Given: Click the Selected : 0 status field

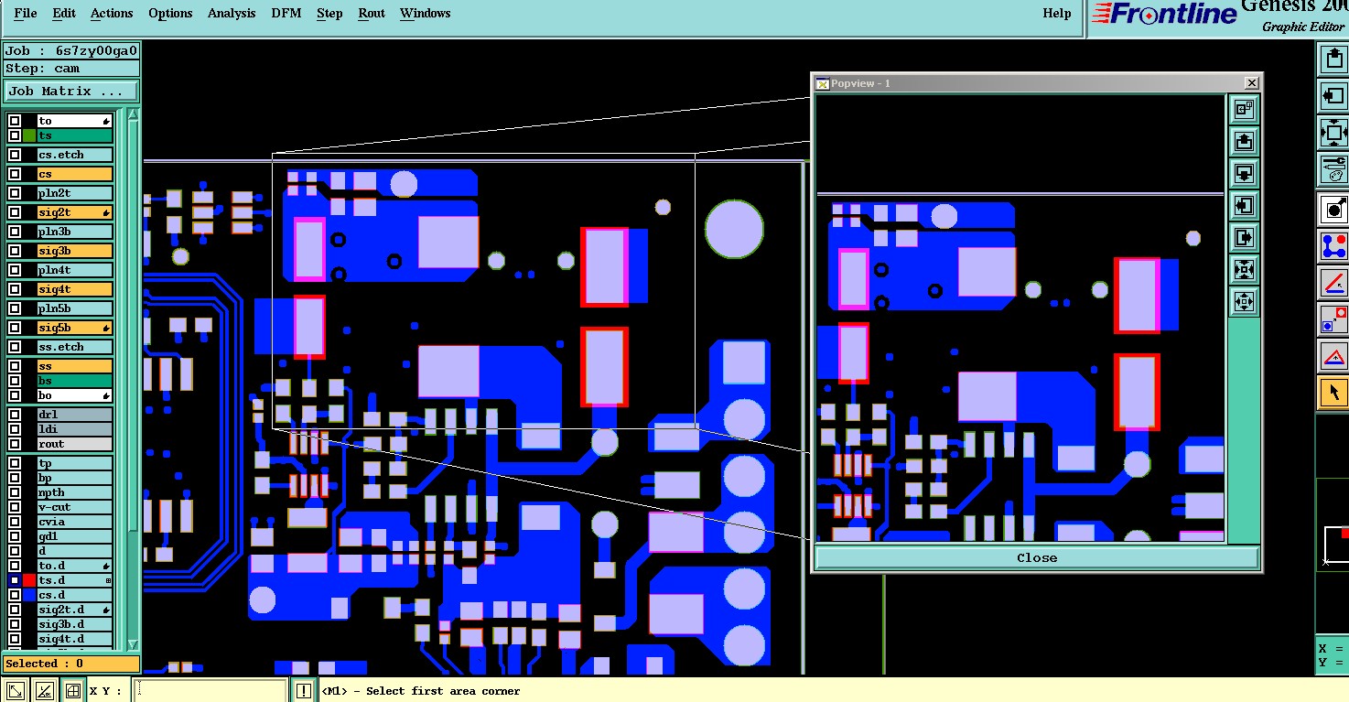Looking at the screenshot, I should (x=71, y=664).
